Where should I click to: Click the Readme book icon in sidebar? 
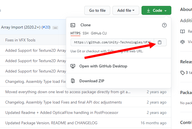(183, 32)
